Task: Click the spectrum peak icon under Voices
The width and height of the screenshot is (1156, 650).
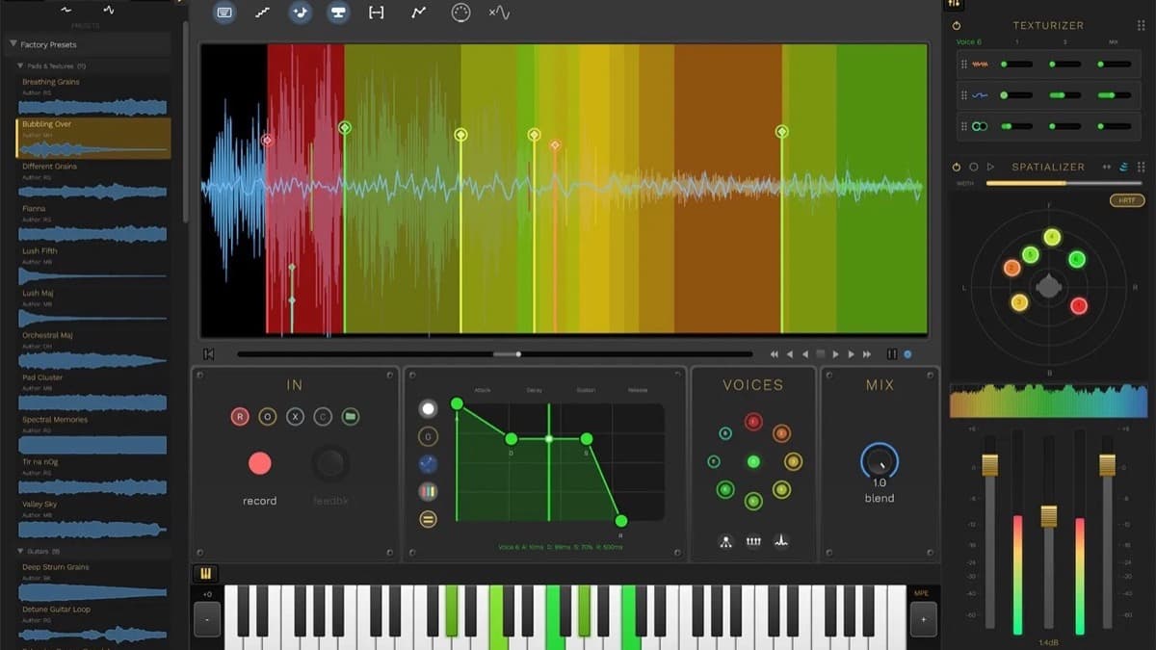Action: [x=781, y=542]
